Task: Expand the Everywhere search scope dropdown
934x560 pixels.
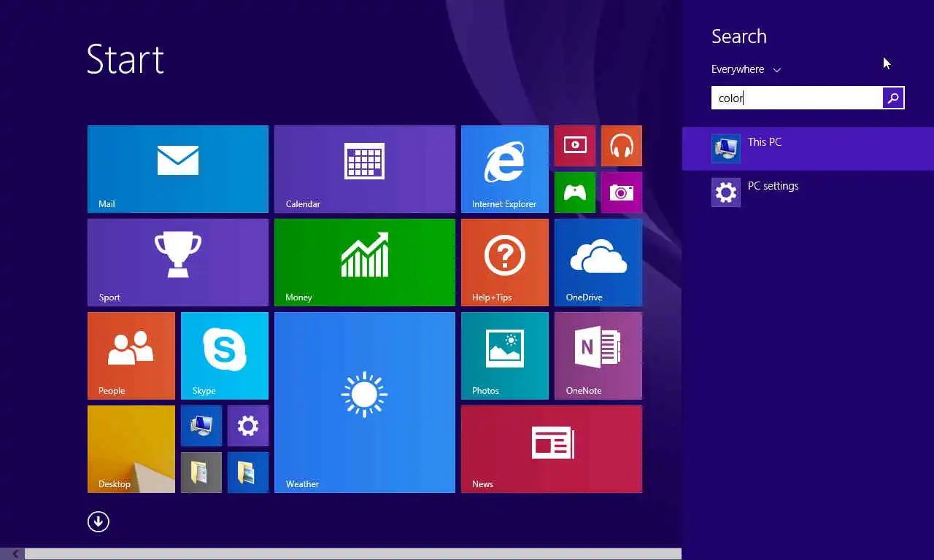Action: 746,69
